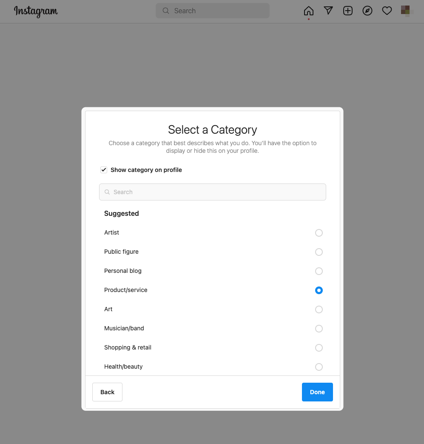Choose Shopping & retail category
The width and height of the screenshot is (424, 444).
click(319, 348)
